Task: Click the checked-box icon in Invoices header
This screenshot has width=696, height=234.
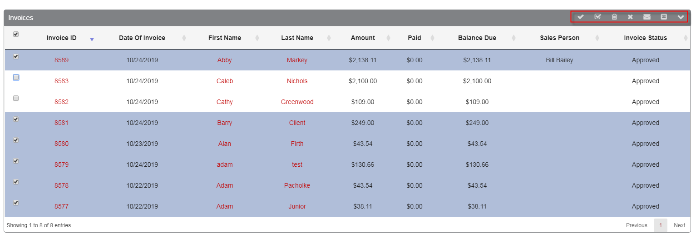Action: point(597,17)
